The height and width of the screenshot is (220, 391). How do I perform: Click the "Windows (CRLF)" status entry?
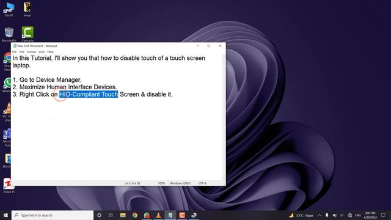click(x=180, y=183)
